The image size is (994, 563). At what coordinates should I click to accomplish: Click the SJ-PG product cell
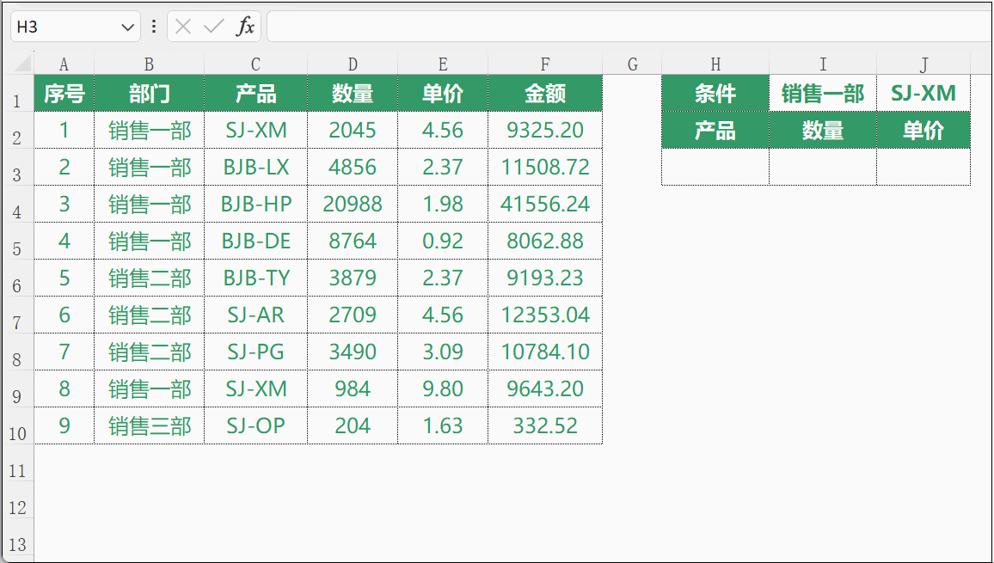255,352
